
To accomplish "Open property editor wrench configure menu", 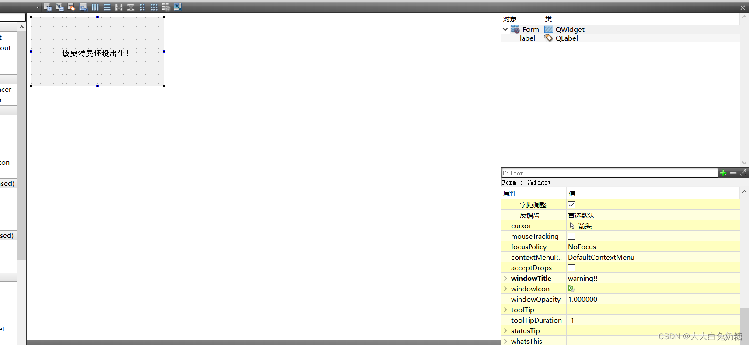I will (x=743, y=173).
